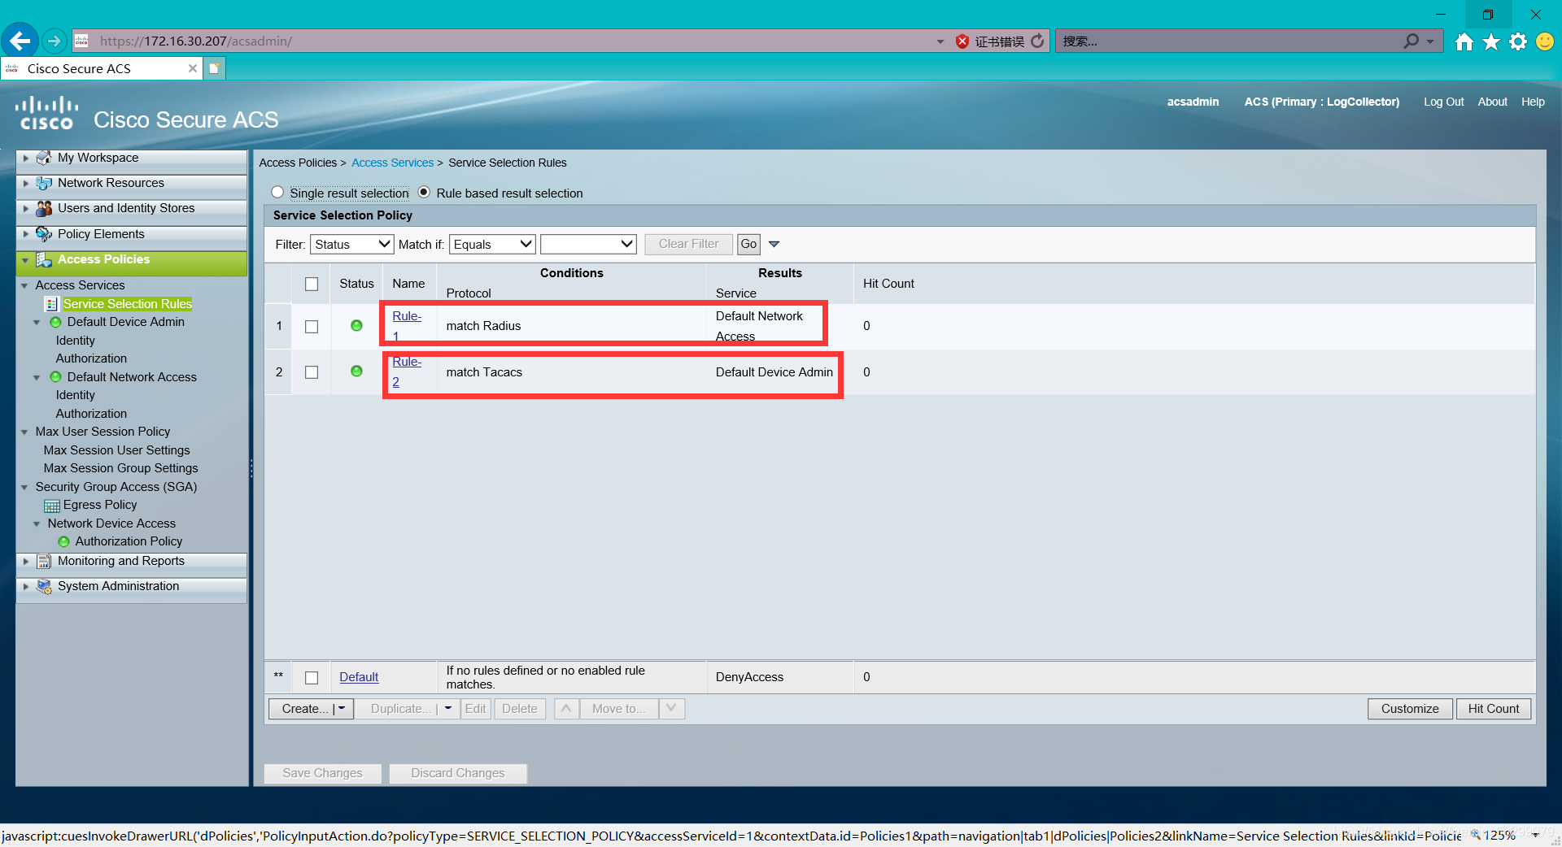Viewport: 1562px width, 847px height.
Task: Open the Move to dropdown arrow
Action: point(671,709)
